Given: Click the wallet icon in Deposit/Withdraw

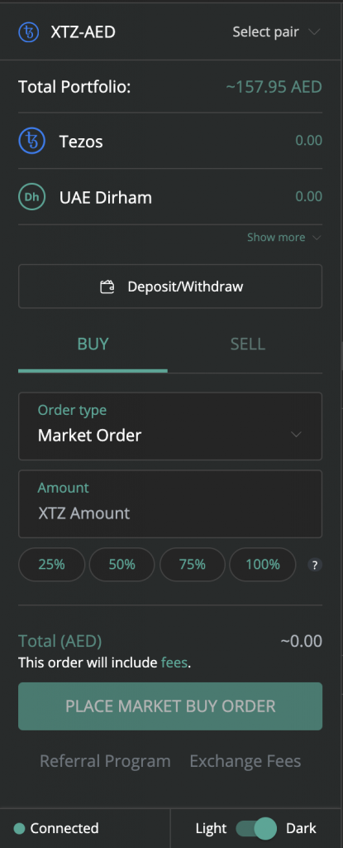Looking at the screenshot, I should coord(107,287).
